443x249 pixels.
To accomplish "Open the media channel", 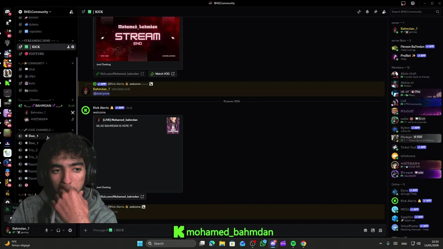I will point(47,90).
